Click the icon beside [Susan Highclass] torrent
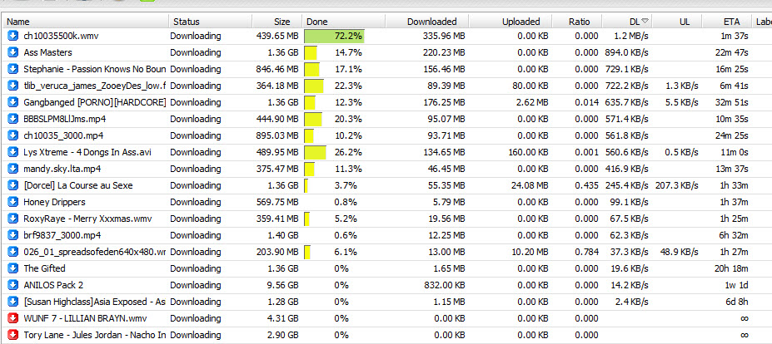The width and height of the screenshot is (772, 344). 12,302
